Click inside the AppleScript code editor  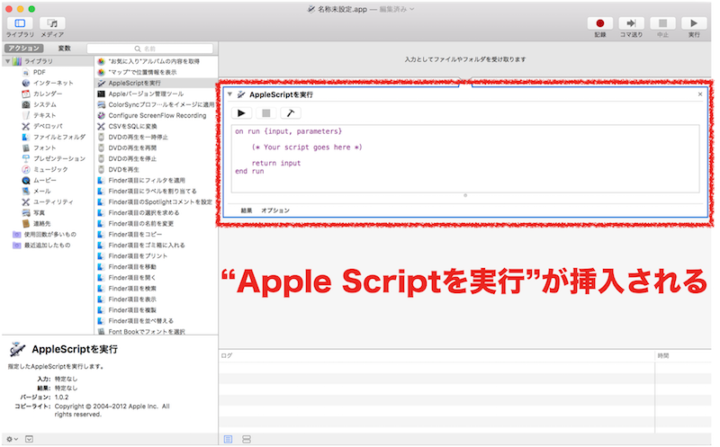coord(465,158)
